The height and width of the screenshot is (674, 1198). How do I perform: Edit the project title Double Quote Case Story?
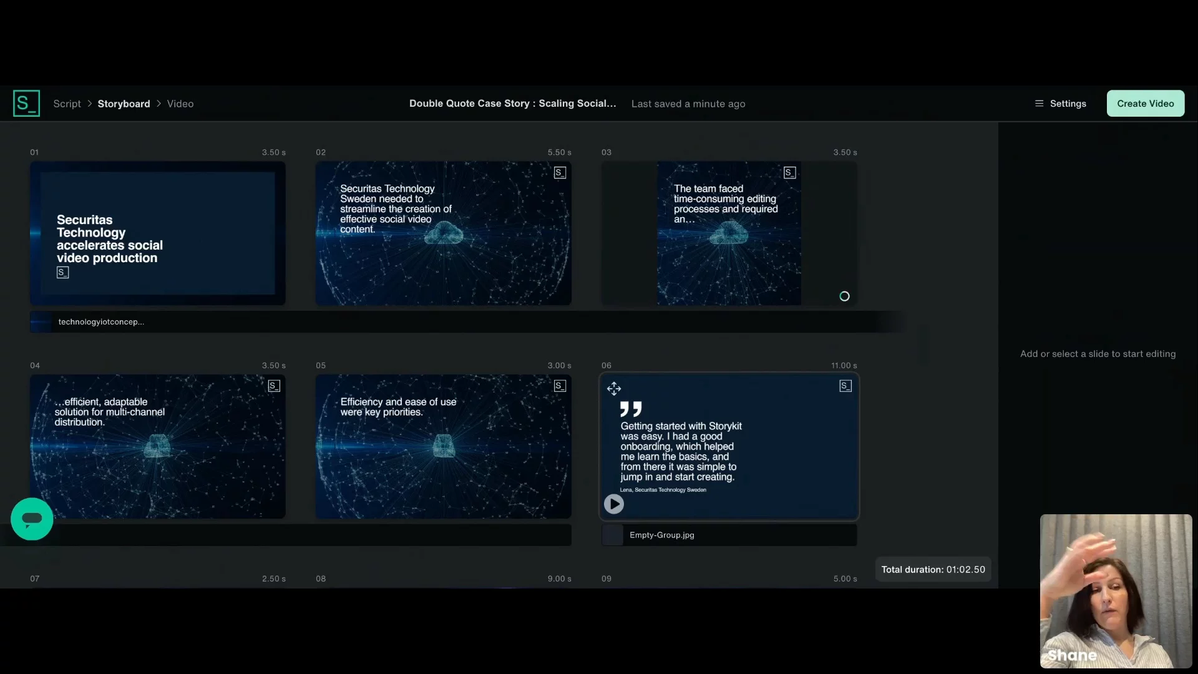[x=512, y=104]
